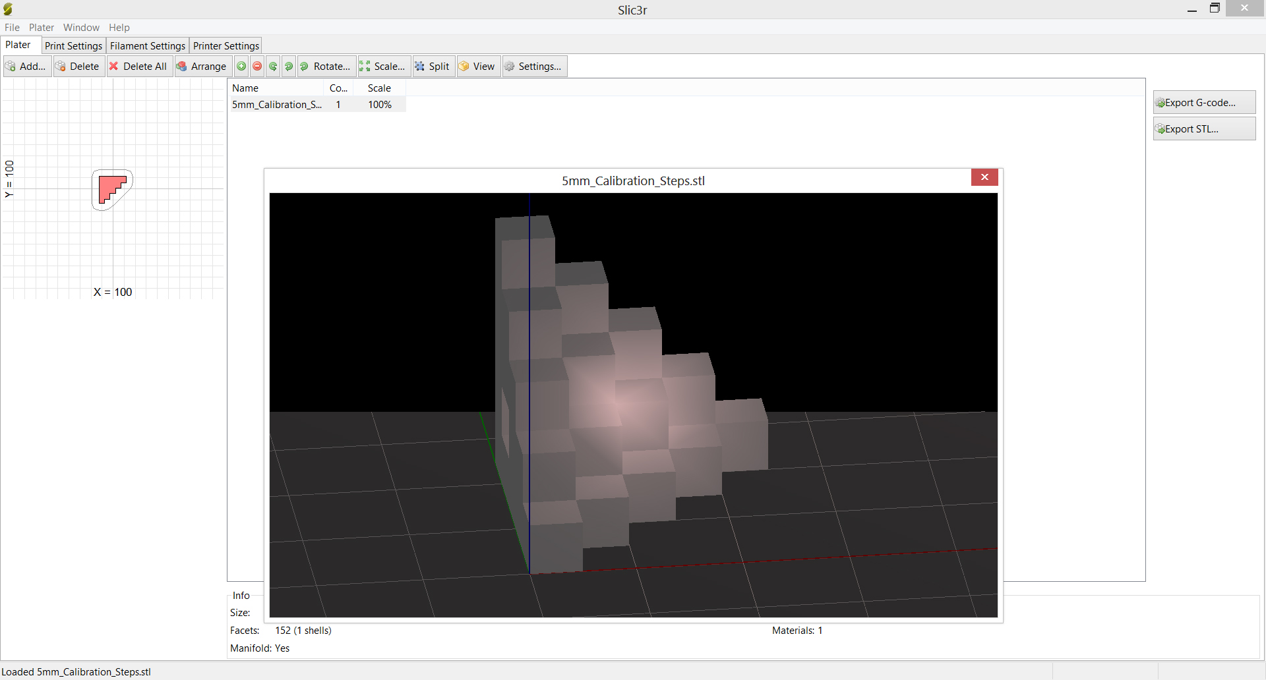
Task: Click Export STL... button
Action: (1204, 129)
